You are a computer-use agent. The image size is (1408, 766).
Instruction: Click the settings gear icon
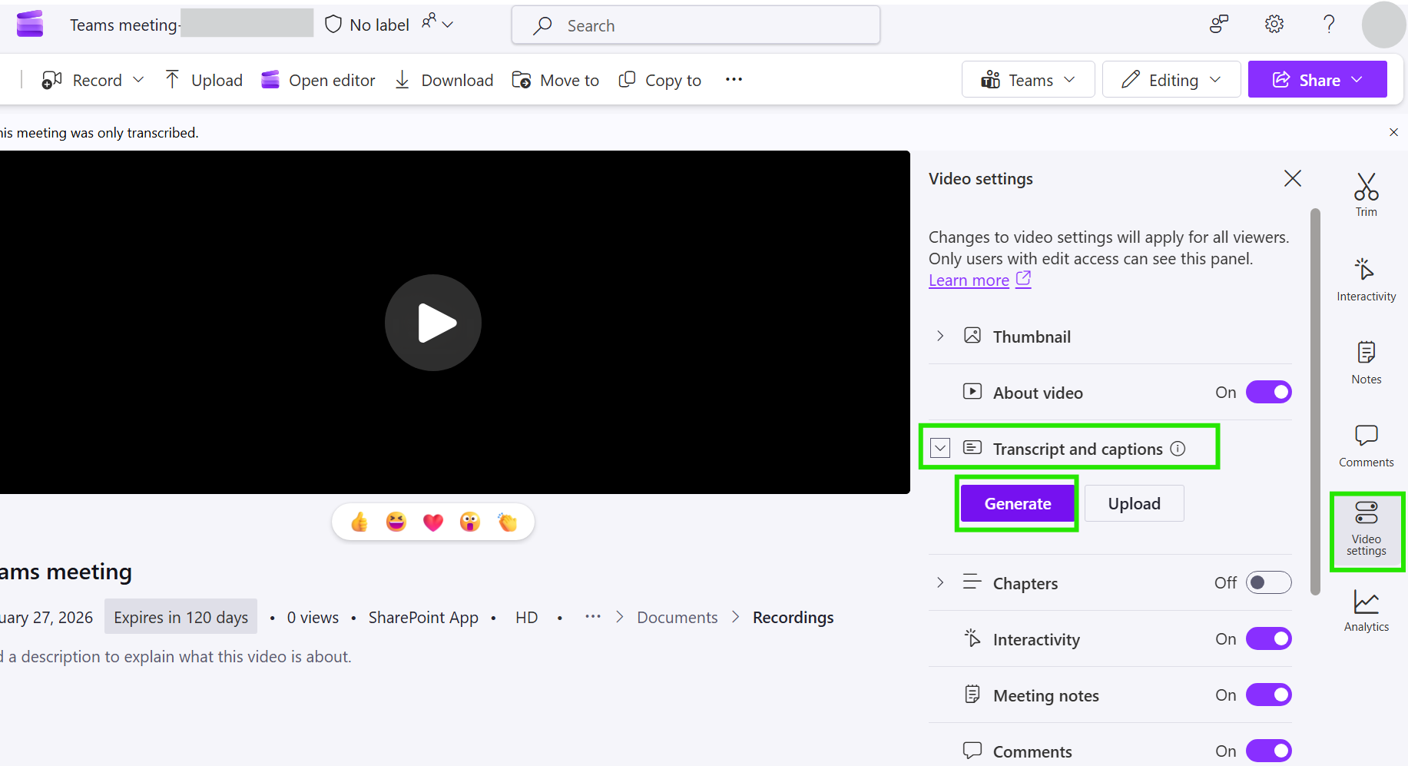[x=1274, y=25]
